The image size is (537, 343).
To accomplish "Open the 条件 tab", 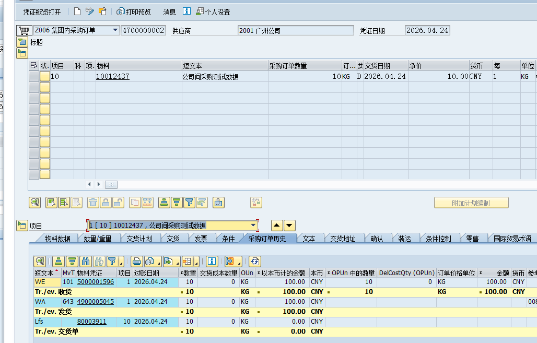I will pos(228,239).
